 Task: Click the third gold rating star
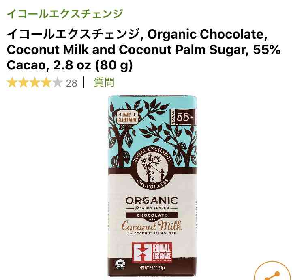pyautogui.click(x=34, y=82)
